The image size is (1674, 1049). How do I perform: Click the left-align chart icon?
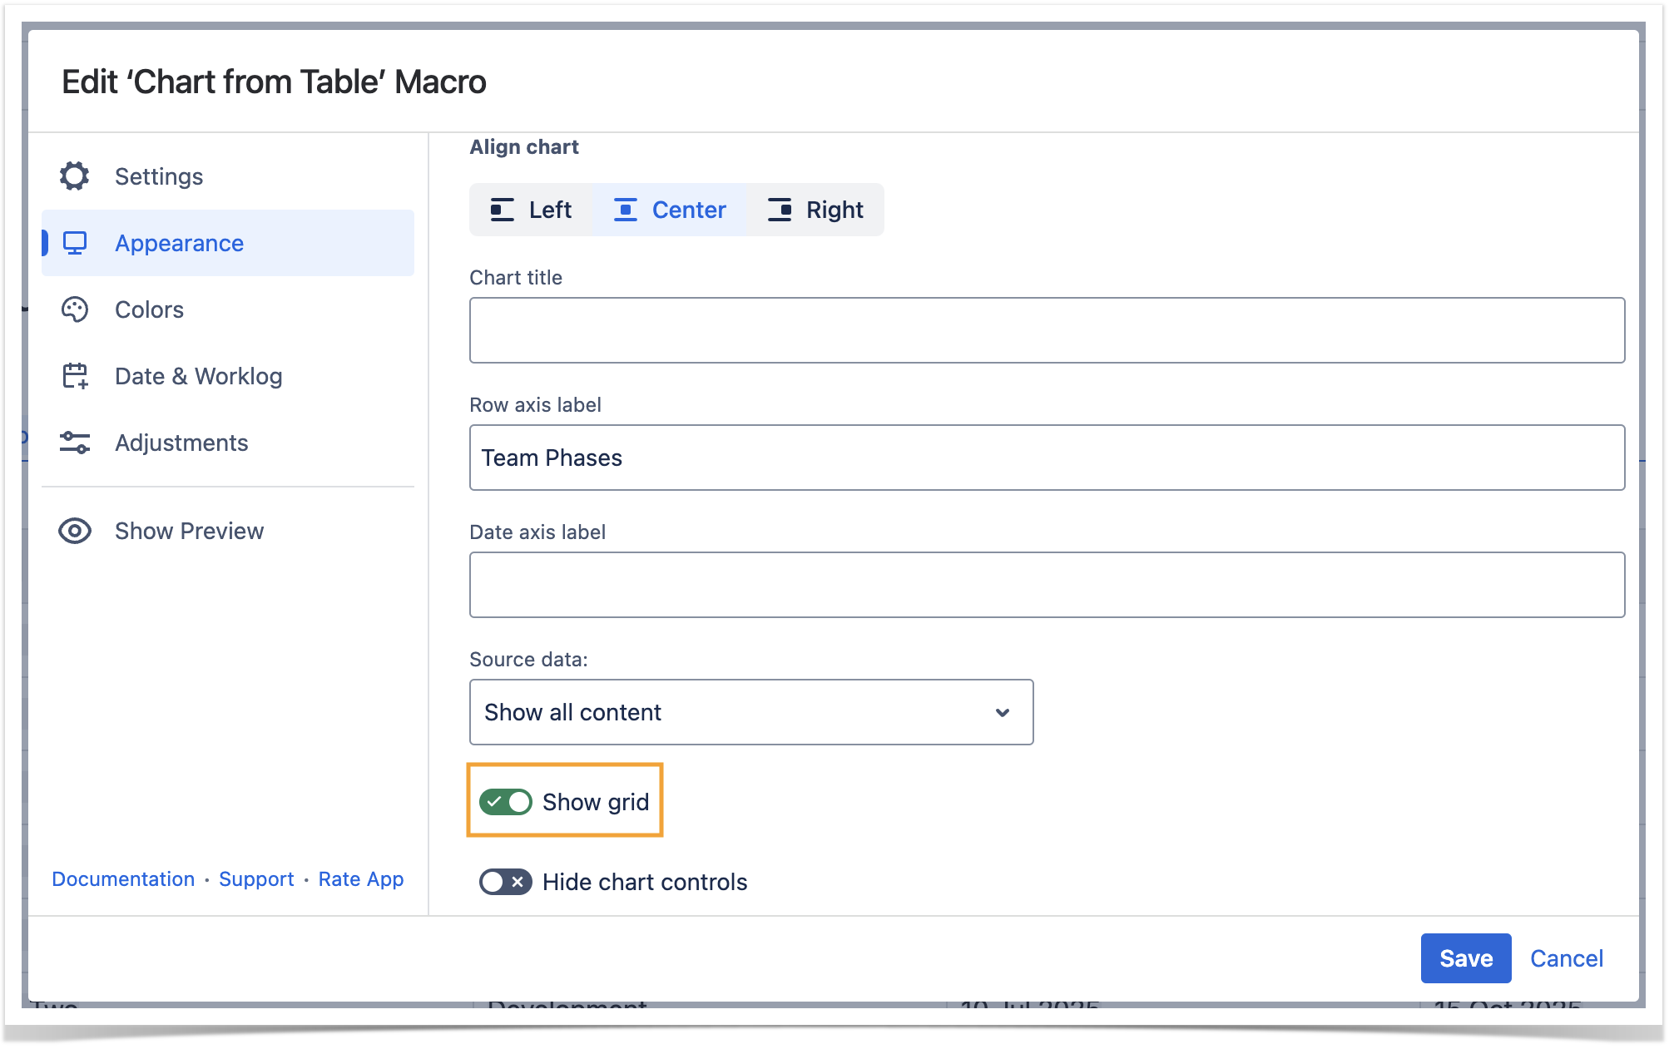click(502, 210)
